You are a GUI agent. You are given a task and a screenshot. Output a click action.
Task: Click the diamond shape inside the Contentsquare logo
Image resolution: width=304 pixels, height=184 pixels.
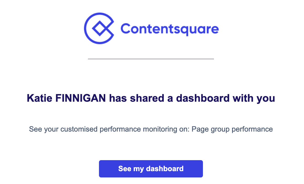[x=100, y=28]
